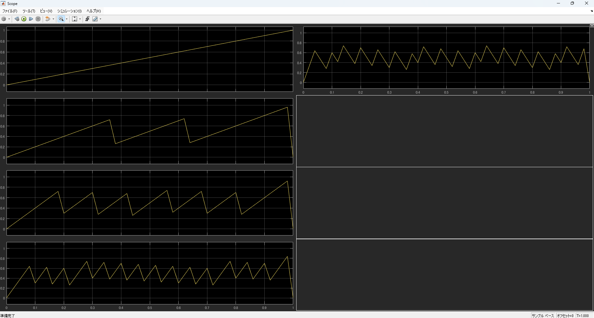
Task: Select the three-tooth sawtooth display
Action: tap(150, 131)
